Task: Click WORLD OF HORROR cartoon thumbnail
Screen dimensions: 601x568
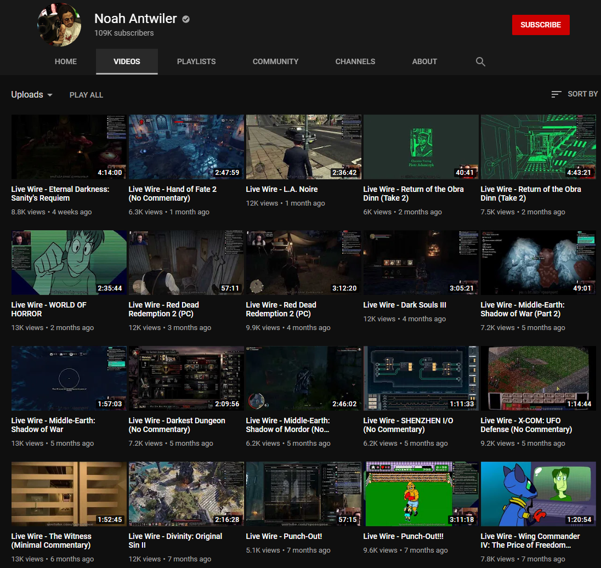Action: (x=69, y=263)
